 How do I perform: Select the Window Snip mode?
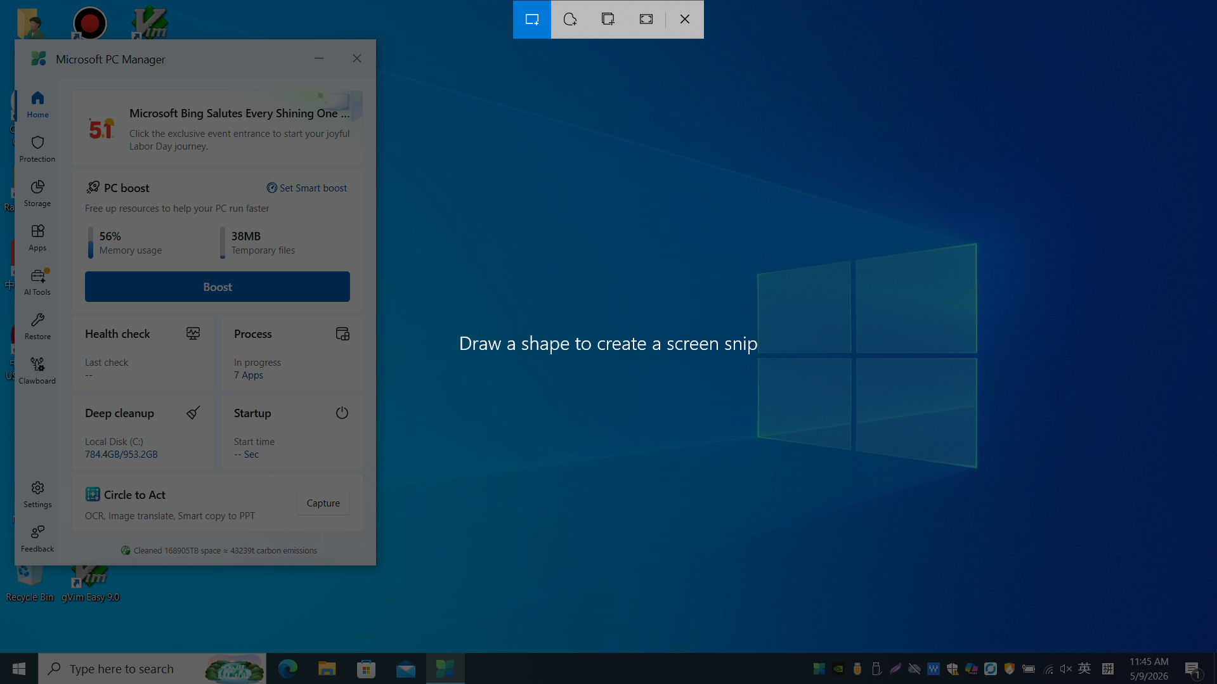click(x=608, y=19)
